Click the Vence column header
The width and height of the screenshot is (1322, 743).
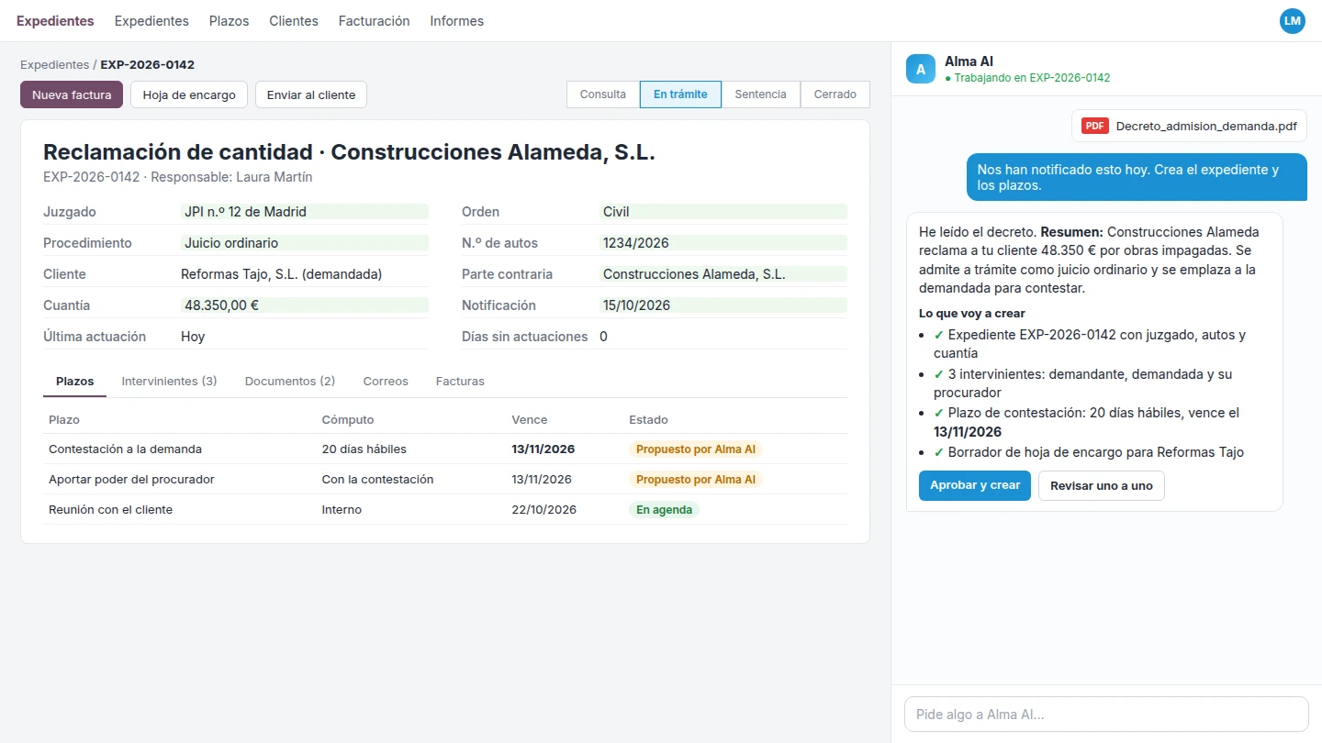[530, 420]
